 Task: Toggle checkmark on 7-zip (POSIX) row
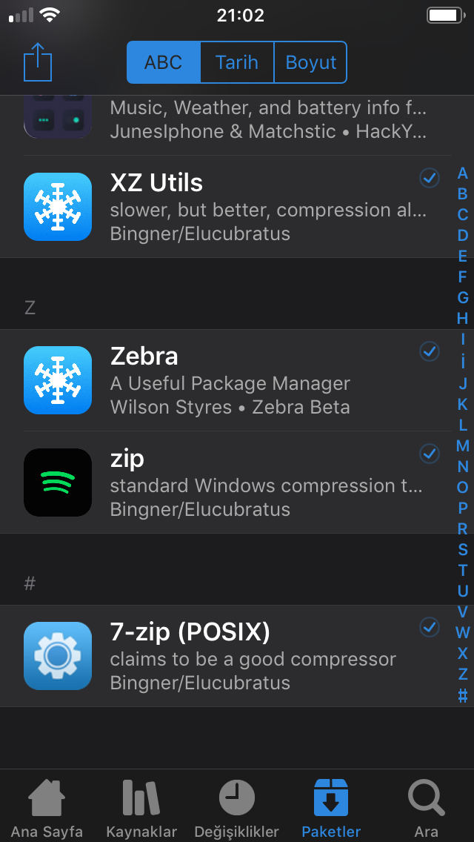pos(430,627)
